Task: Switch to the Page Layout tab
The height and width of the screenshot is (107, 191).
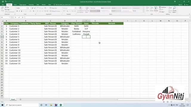Action: click(x=23, y=5)
